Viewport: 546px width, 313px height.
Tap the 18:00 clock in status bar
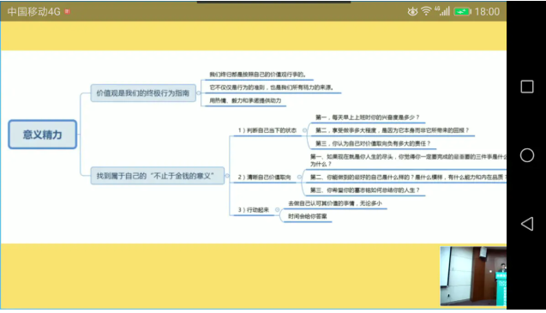point(487,11)
